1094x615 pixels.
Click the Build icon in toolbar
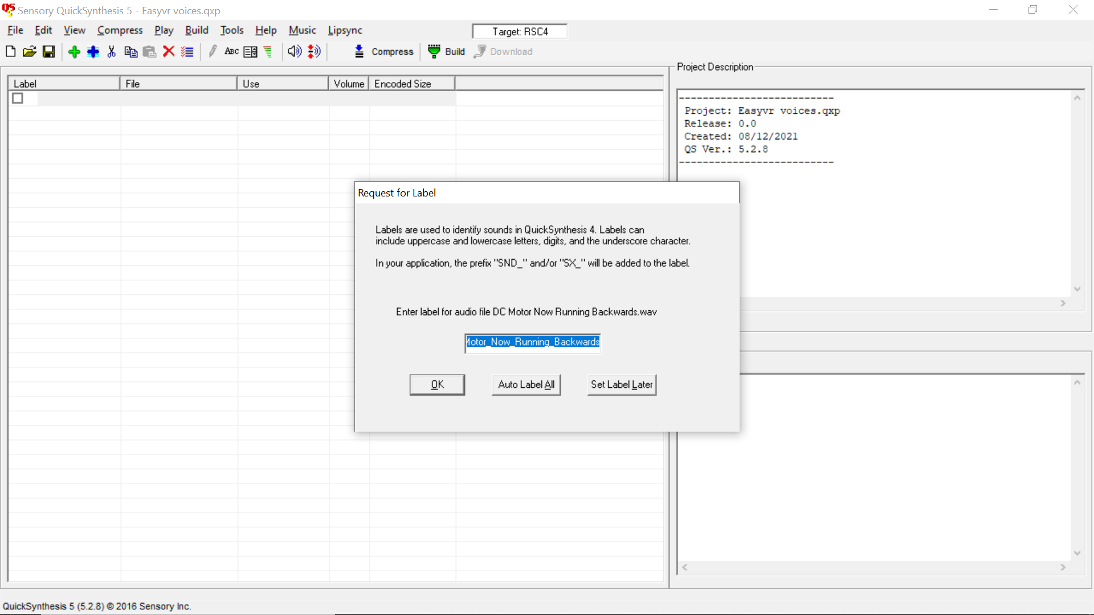pos(433,51)
